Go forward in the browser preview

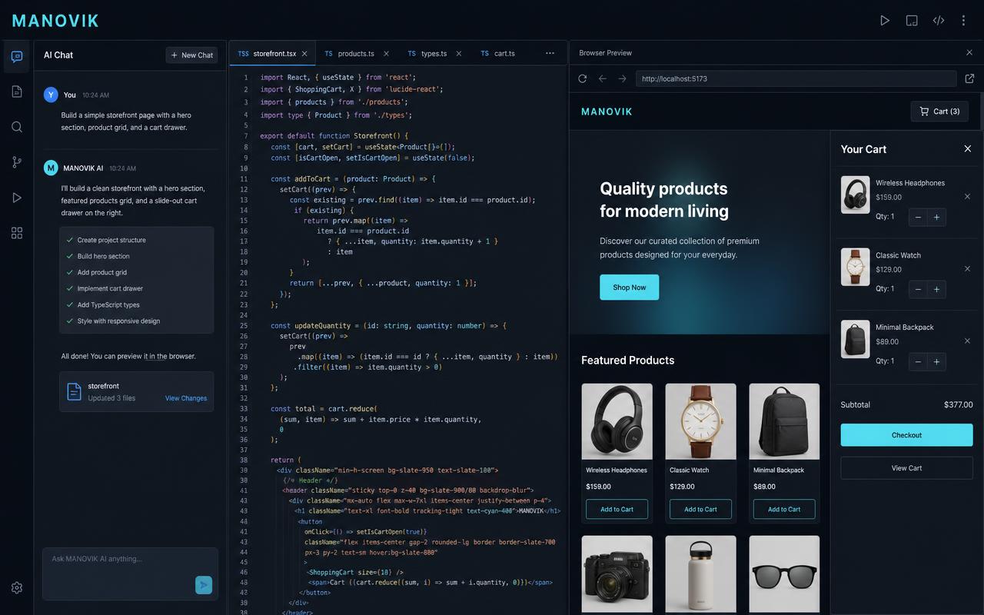[x=623, y=78]
